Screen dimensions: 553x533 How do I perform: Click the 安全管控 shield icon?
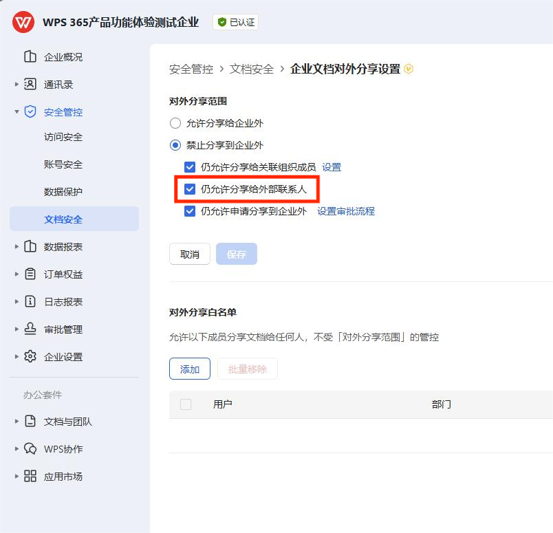pyautogui.click(x=30, y=111)
